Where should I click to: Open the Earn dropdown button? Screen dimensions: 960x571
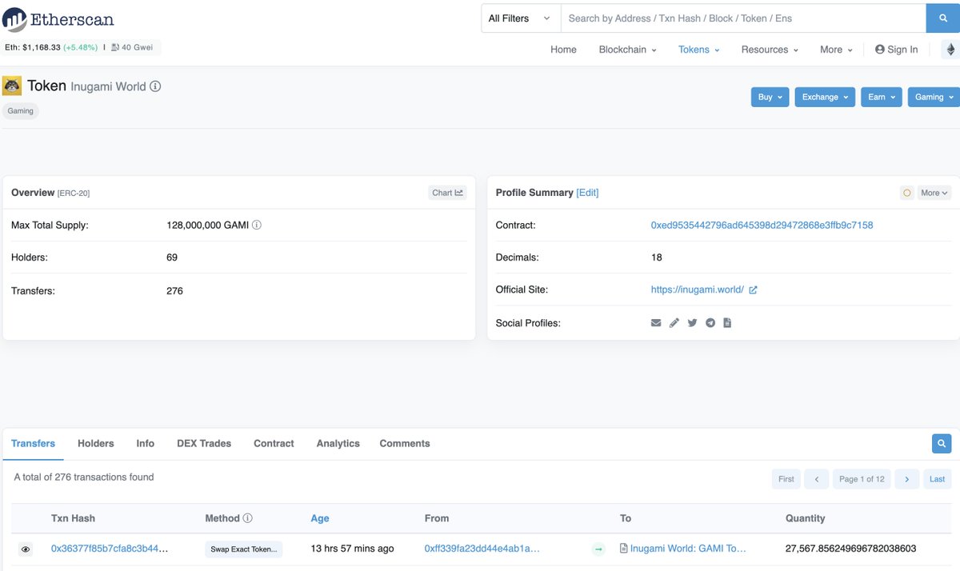(882, 97)
